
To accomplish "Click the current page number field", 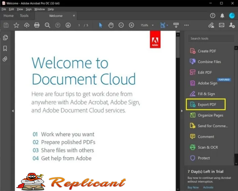I will point(79,25).
